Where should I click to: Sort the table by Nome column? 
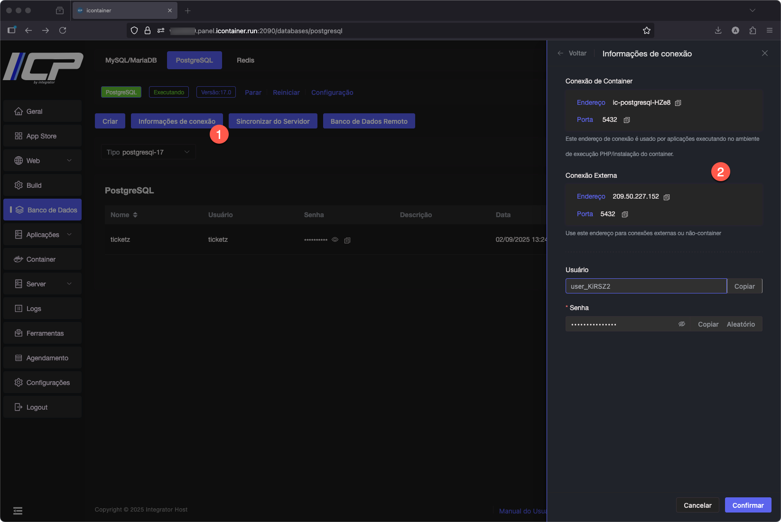[x=135, y=215]
